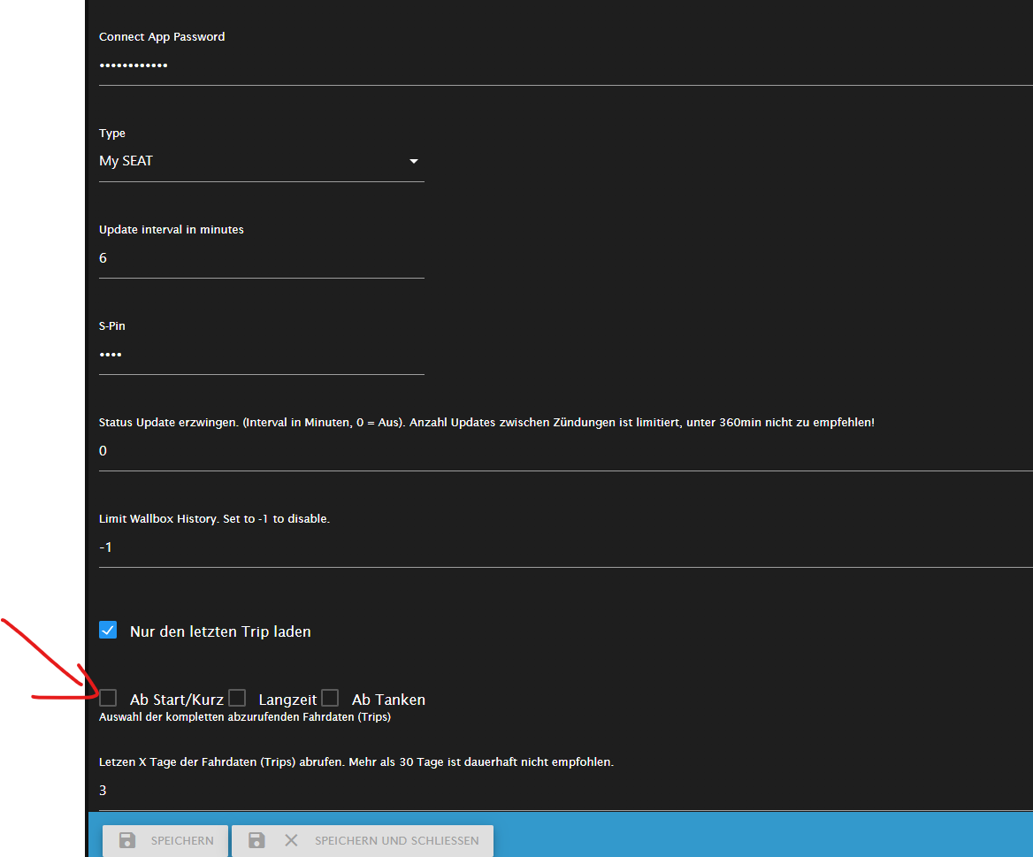This screenshot has height=857, width=1033.
Task: Enable the Langzeit checkbox
Action: (x=237, y=698)
